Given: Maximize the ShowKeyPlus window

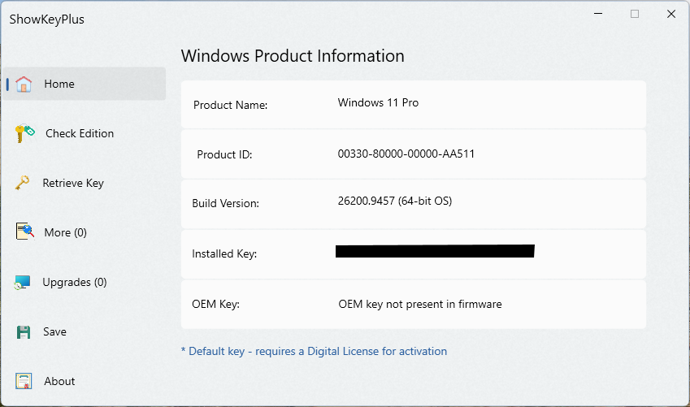Looking at the screenshot, I should [635, 14].
